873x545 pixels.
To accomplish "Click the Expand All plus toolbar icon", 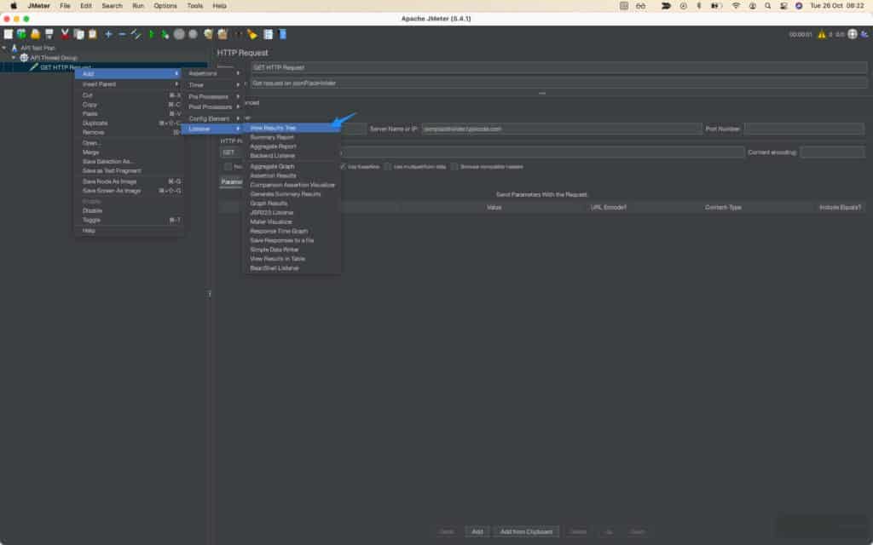I will click(108, 34).
